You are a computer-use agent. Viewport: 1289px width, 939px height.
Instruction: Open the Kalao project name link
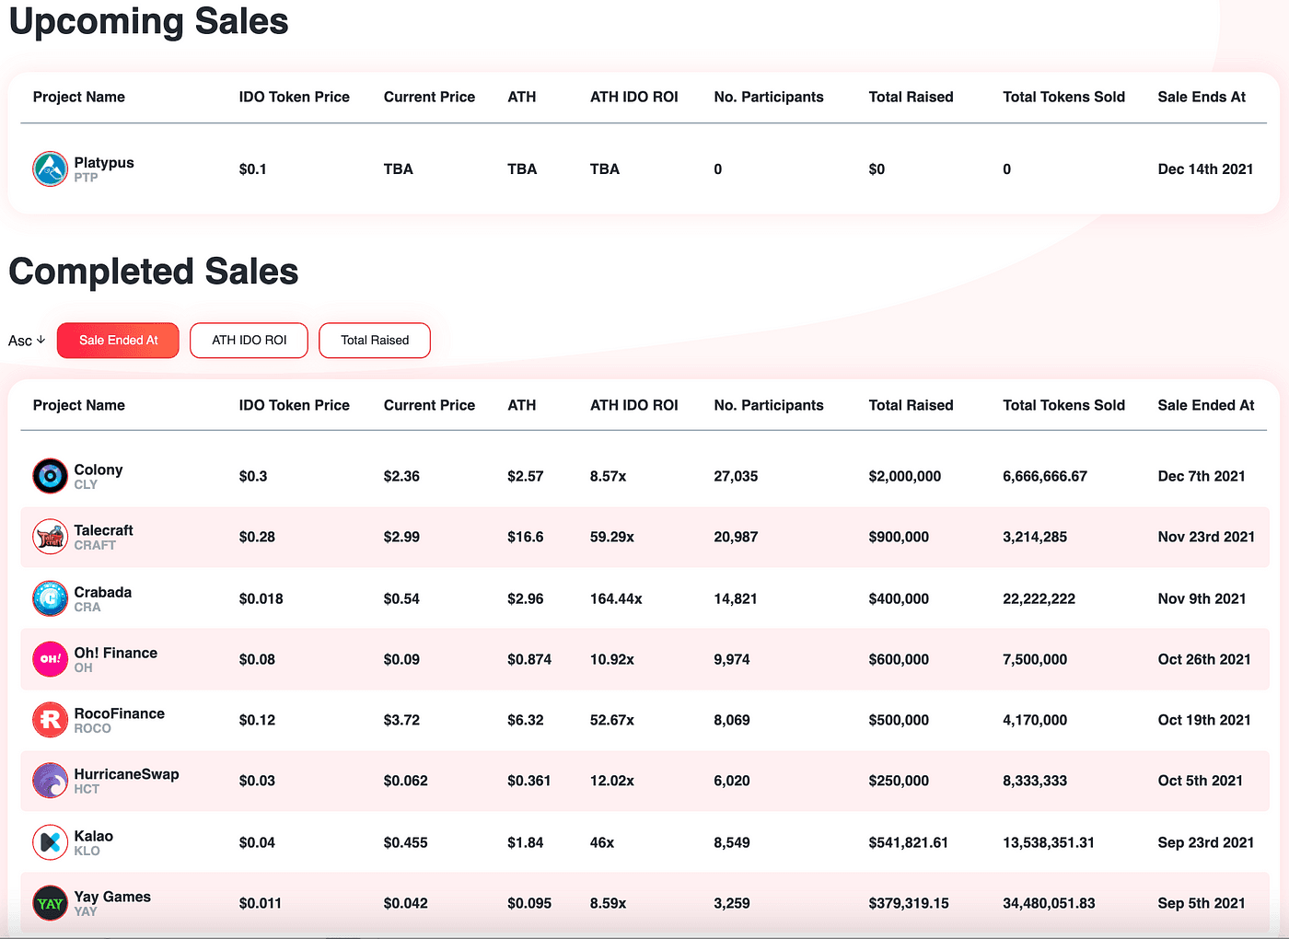(x=94, y=836)
